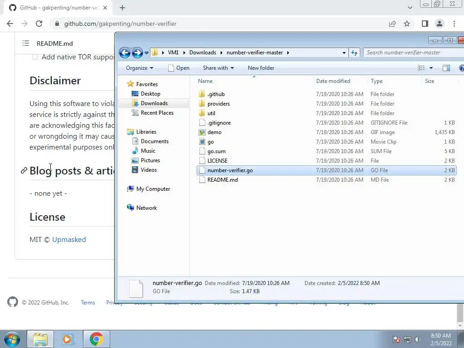Image resolution: width=464 pixels, height=348 pixels.
Task: Select number-verifier.go file row
Action: 326,170
